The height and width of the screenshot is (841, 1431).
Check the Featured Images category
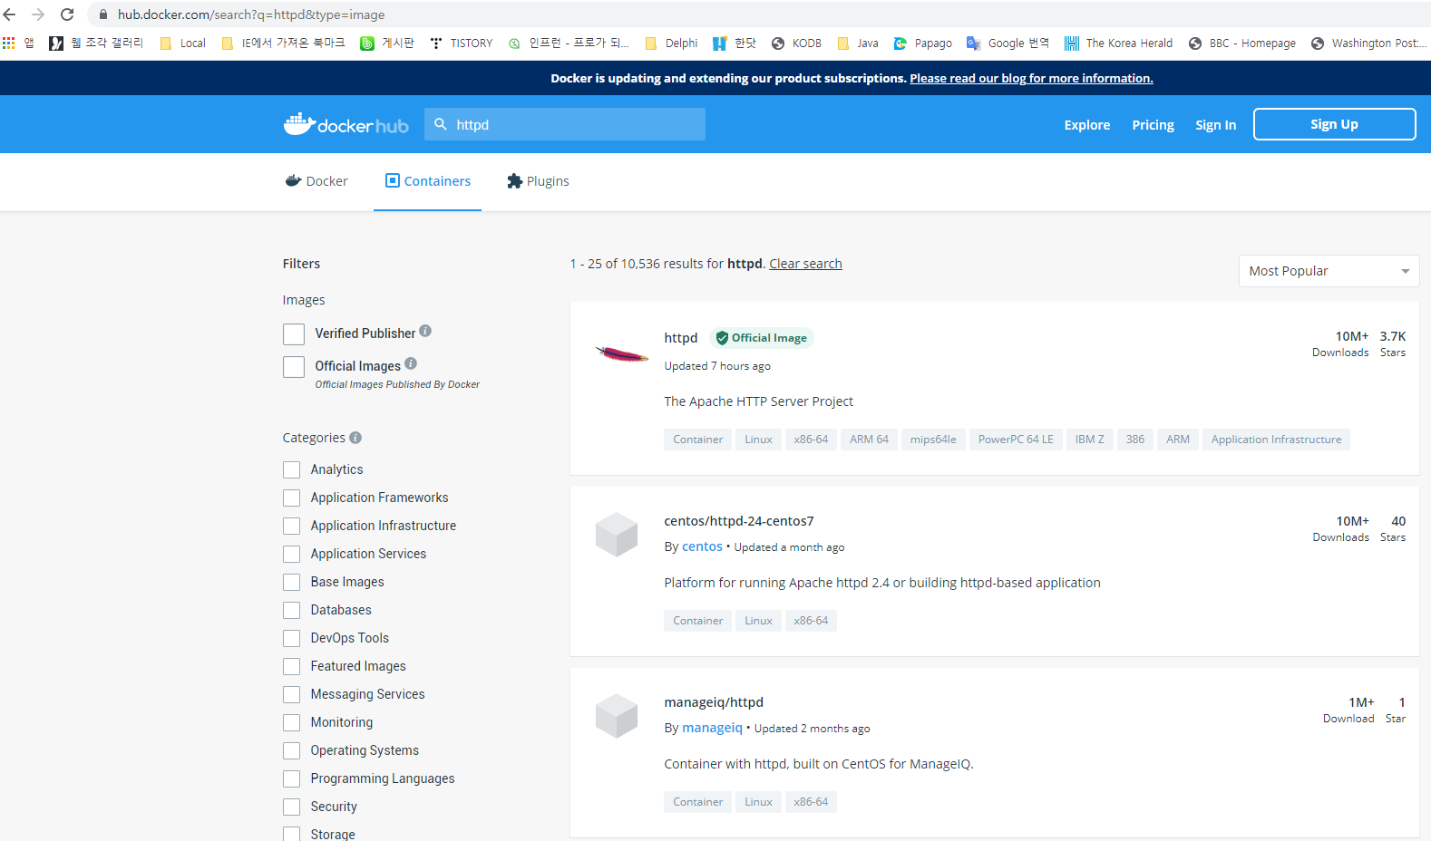point(291,666)
